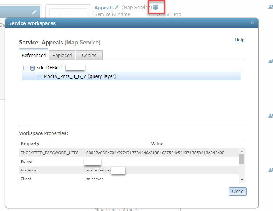
Task: Click the ModIV_Pnts_3_6_7 layer icon
Action: pyautogui.click(x=39, y=77)
